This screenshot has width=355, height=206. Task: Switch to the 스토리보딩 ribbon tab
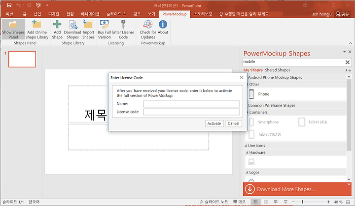(203, 14)
